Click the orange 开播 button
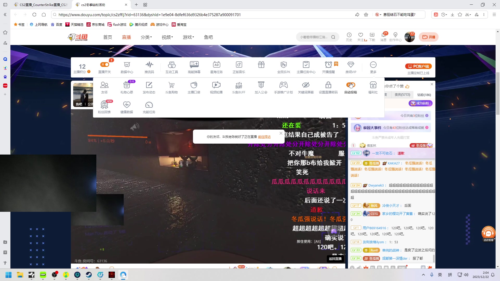 [429, 37]
